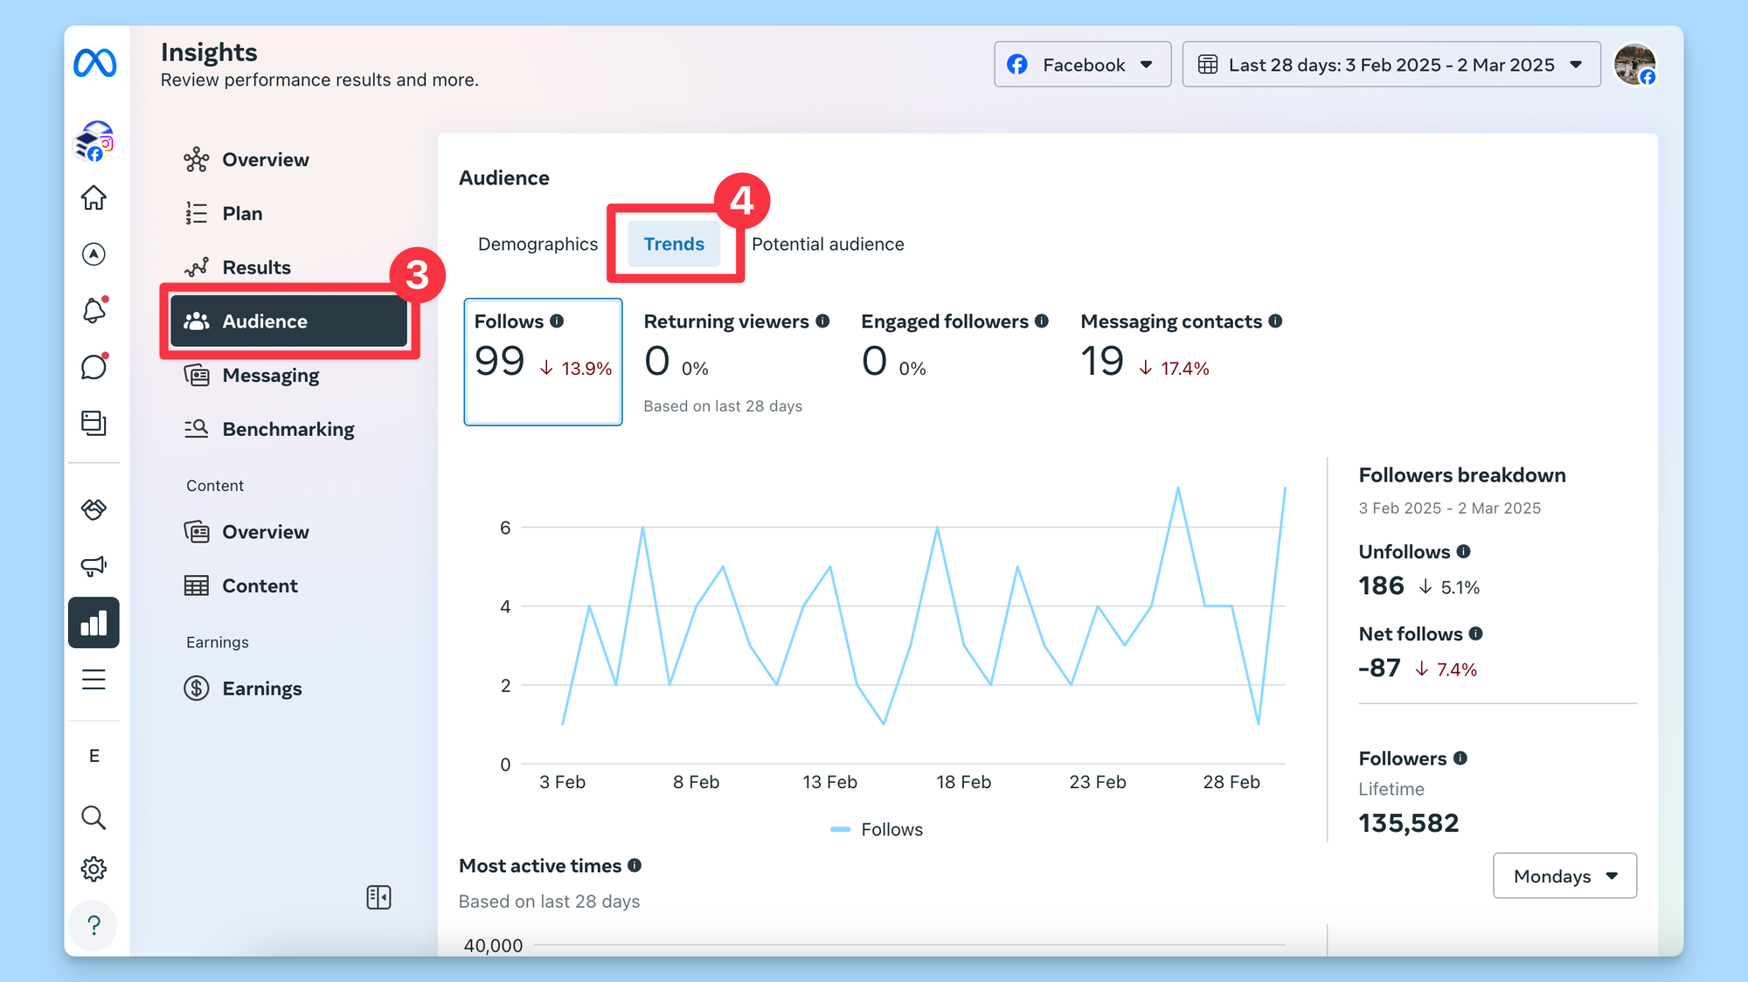Open Benchmarking in the sidebar
1748x982 pixels.
coord(288,429)
